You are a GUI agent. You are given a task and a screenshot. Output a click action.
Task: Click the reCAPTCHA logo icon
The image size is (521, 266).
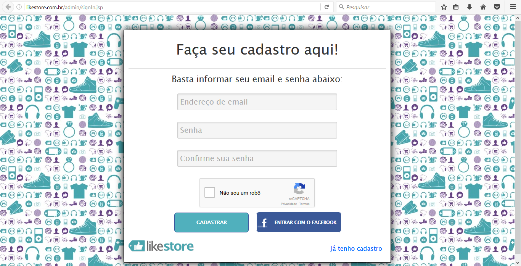pyautogui.click(x=299, y=189)
